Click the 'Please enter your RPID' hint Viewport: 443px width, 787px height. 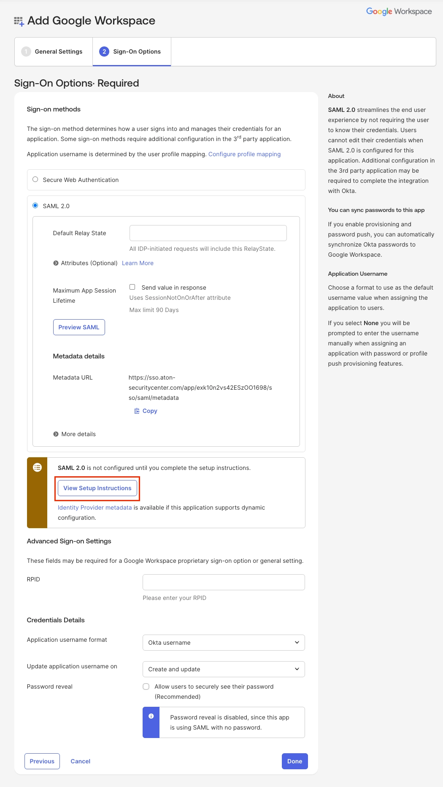coord(174,598)
